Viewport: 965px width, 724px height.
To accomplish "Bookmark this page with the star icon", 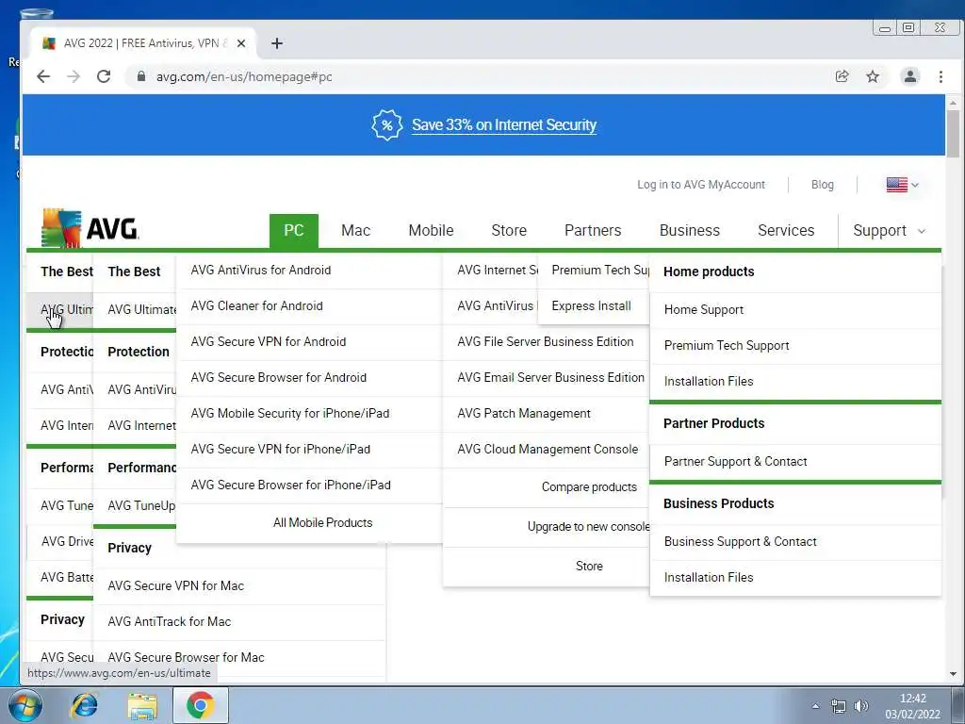I will coord(873,76).
